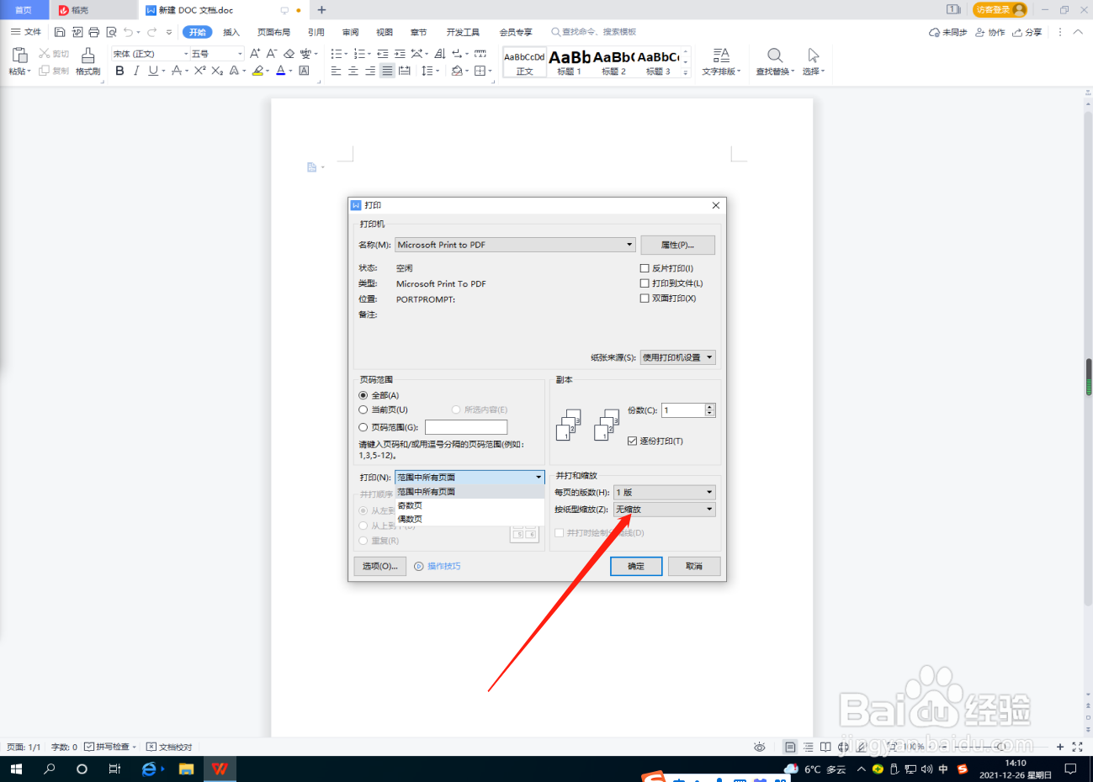Open the font name dropdown (宋体)
The width and height of the screenshot is (1093, 782).
click(186, 54)
